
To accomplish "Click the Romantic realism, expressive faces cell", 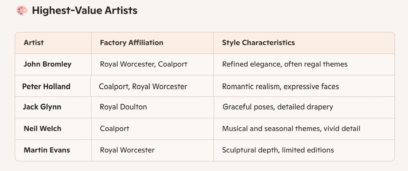I will coord(280,86).
